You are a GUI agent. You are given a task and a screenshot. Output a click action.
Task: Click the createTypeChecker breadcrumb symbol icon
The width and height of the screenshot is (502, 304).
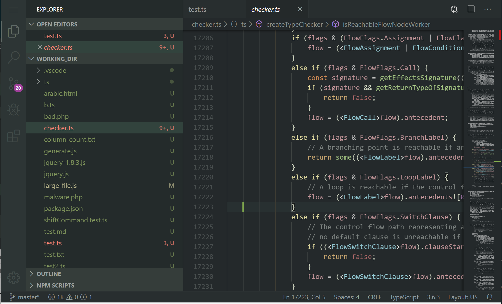(259, 24)
